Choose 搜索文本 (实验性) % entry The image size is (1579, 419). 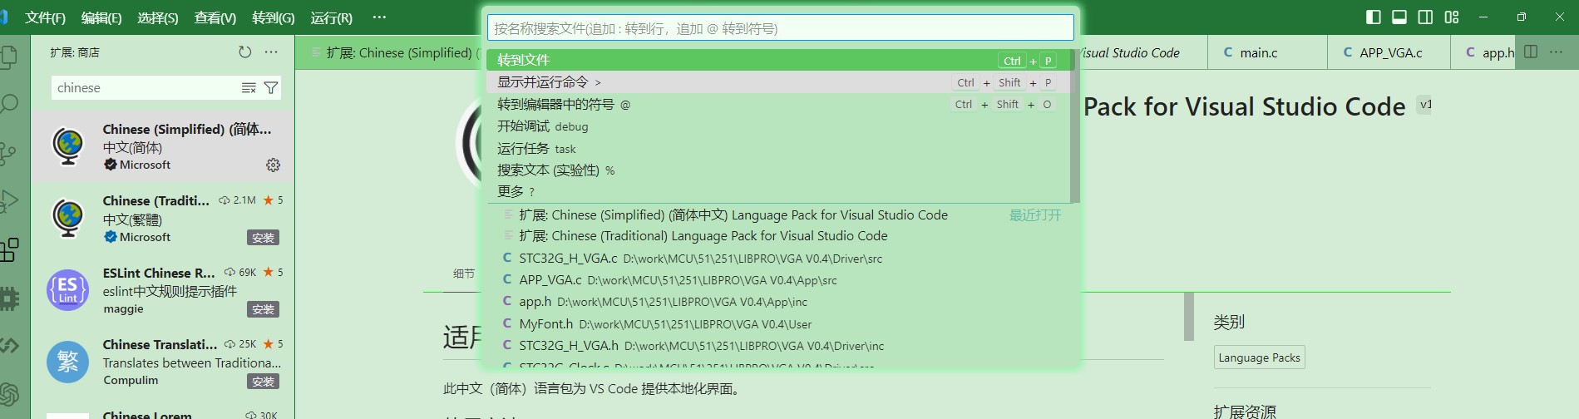[x=779, y=170]
